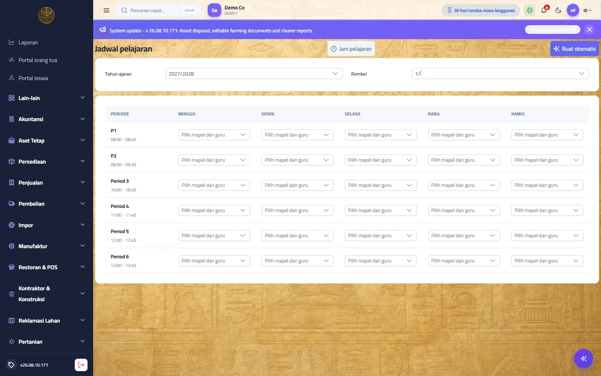Click the Pertanian sun icon
Image resolution: width=601 pixels, height=376 pixels.
click(x=12, y=342)
